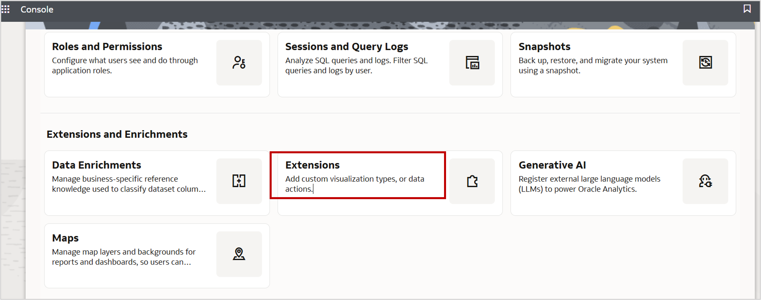The height and width of the screenshot is (300, 761).
Task: Select the Roles and Permissions user icon
Action: 239,62
